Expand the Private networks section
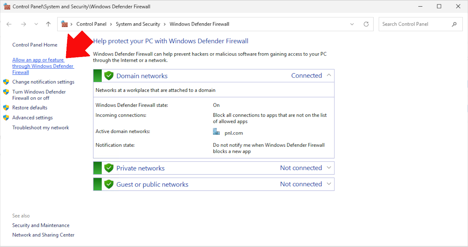Screen dimensions: 468x247 [x=329, y=168]
